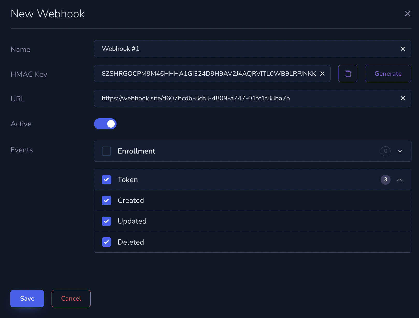This screenshot has height=318, width=419.
Task: Expand the Enrollment events section
Action: [x=400, y=151]
